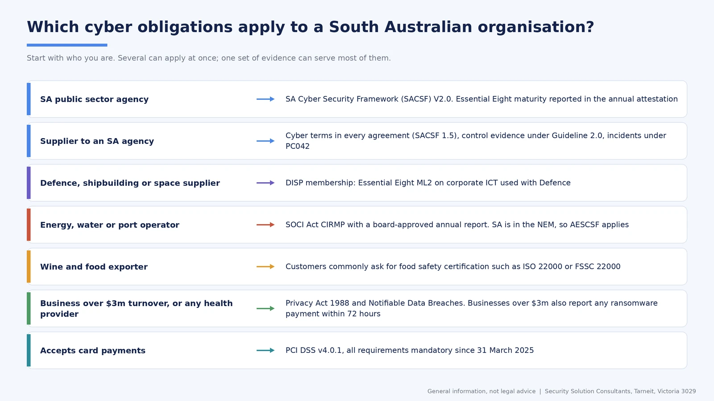The image size is (714, 401).
Task: Click 'General information, not legal advice' footer
Action: coord(482,391)
